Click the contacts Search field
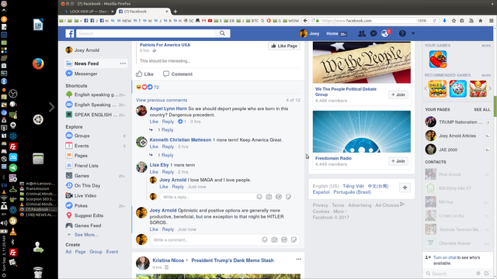497x279 pixels. coord(450,274)
